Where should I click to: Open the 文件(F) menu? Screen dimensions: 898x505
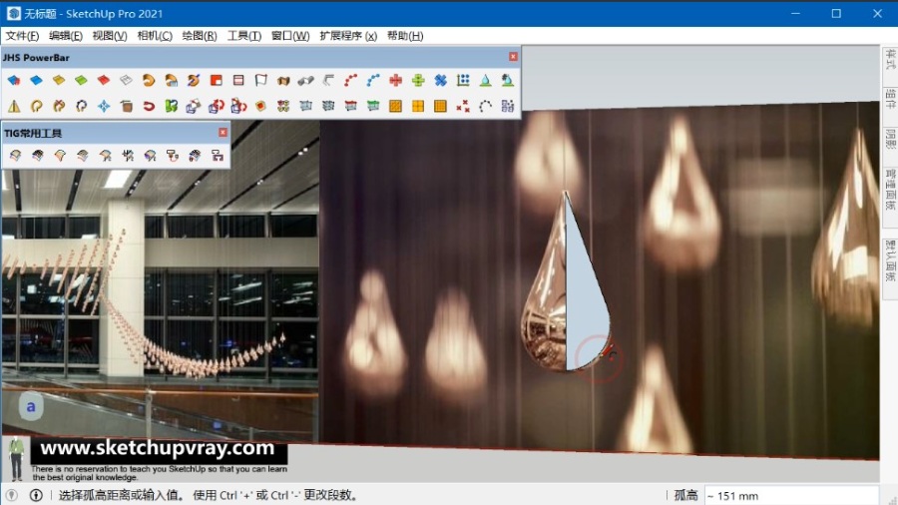(x=22, y=36)
